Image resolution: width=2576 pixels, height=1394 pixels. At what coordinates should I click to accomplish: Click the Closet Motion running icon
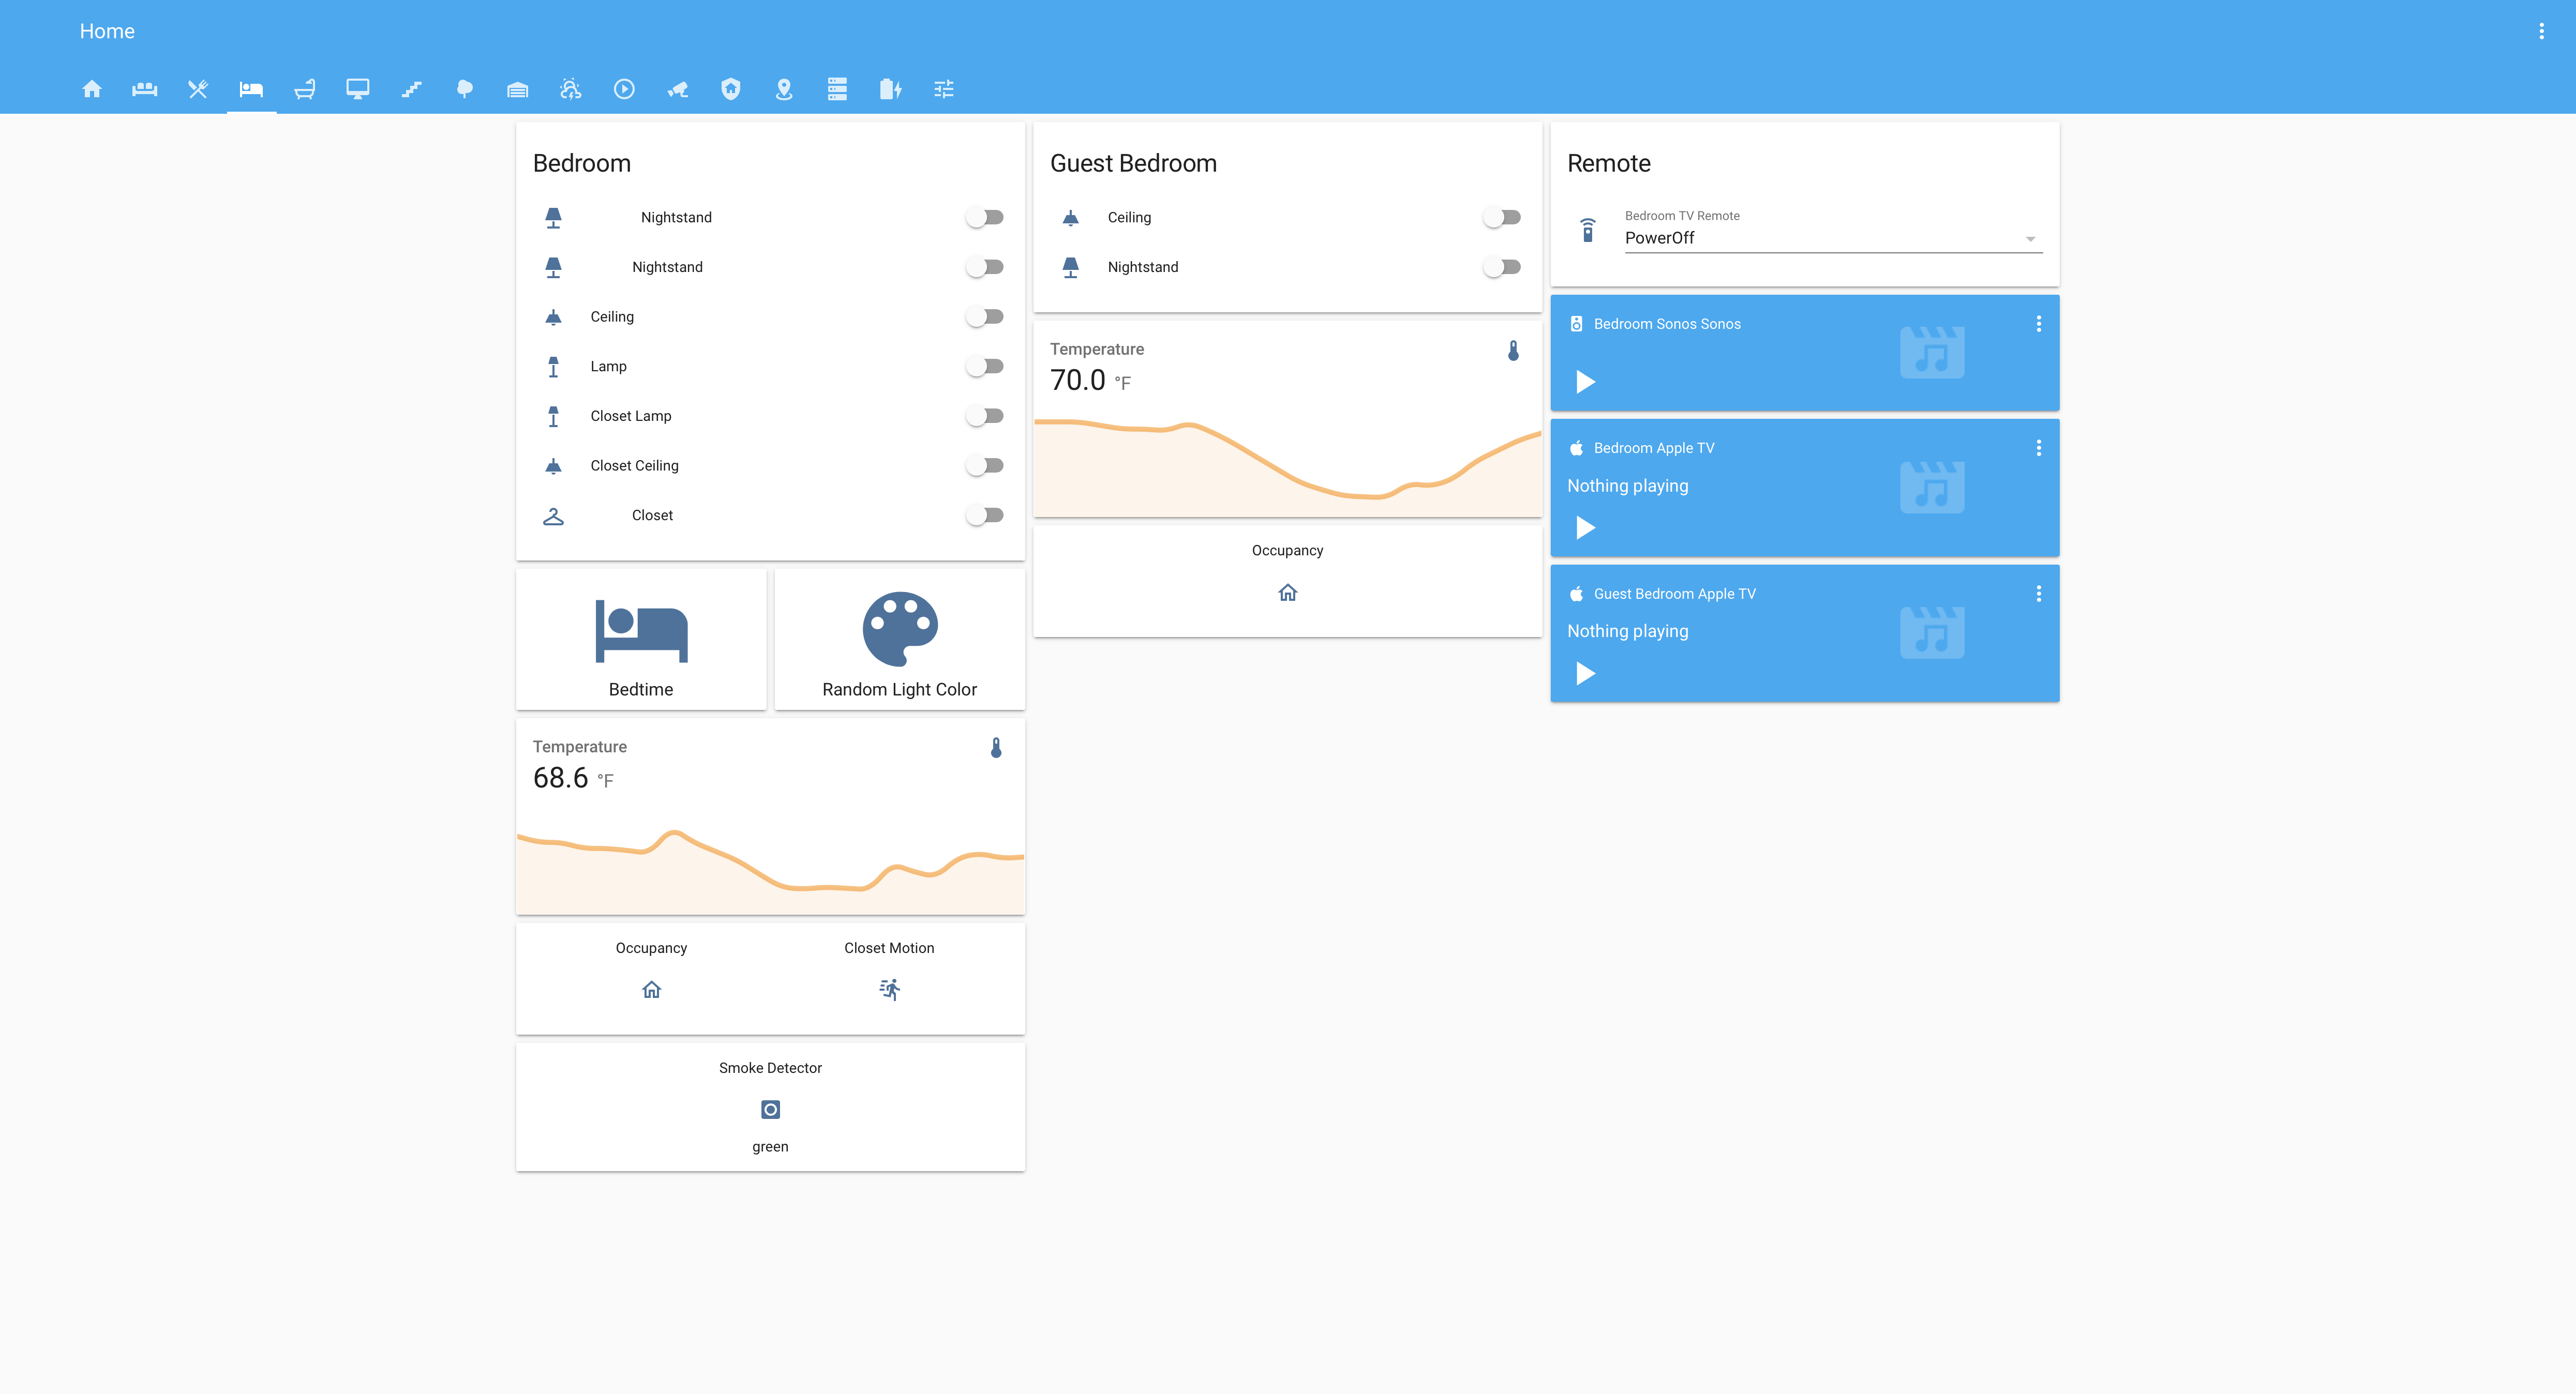click(889, 989)
